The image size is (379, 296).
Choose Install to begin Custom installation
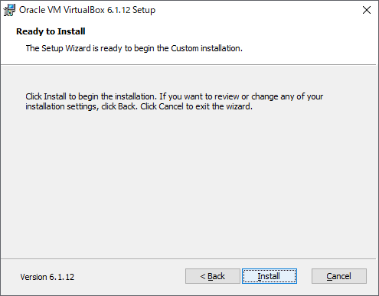click(x=270, y=276)
